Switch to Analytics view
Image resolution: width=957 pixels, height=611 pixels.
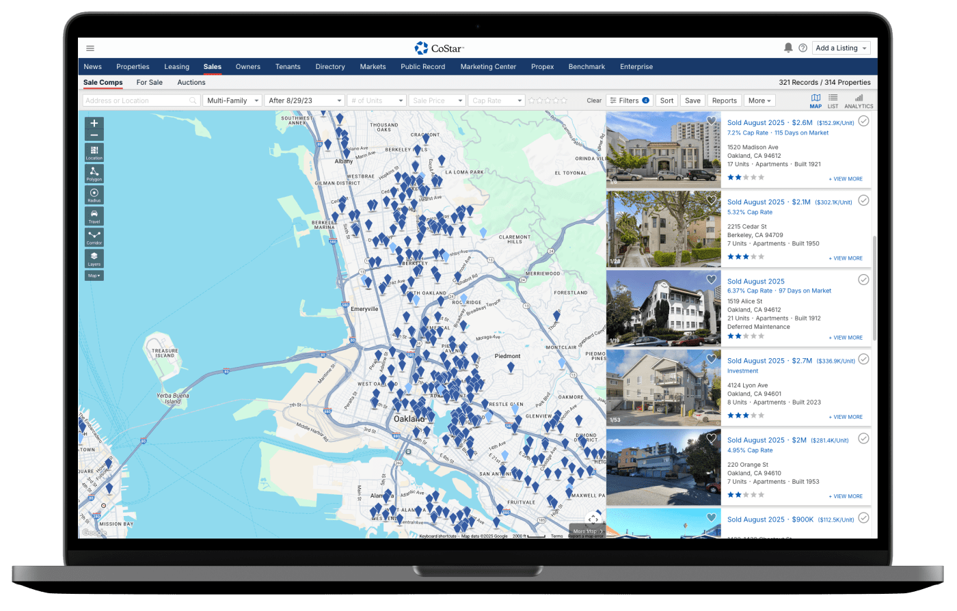point(859,101)
